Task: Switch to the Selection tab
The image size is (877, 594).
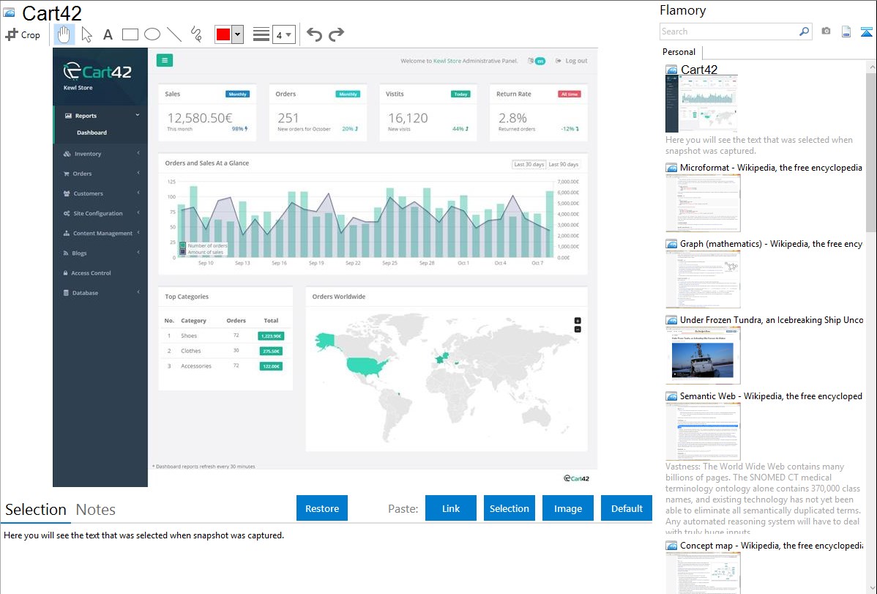Action: point(36,510)
